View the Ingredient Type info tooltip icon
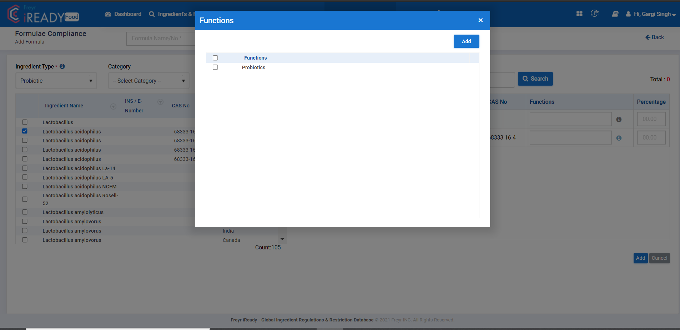Image resolution: width=680 pixels, height=330 pixels. tap(62, 66)
